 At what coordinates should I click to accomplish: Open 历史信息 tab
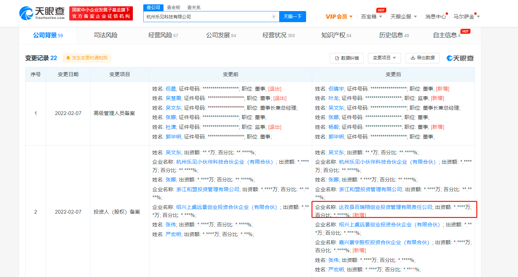[394, 35]
